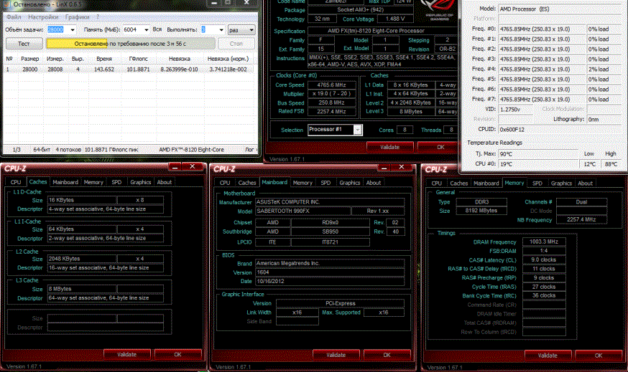Expand the Выполнять count dropdown arrow

(x=221, y=30)
